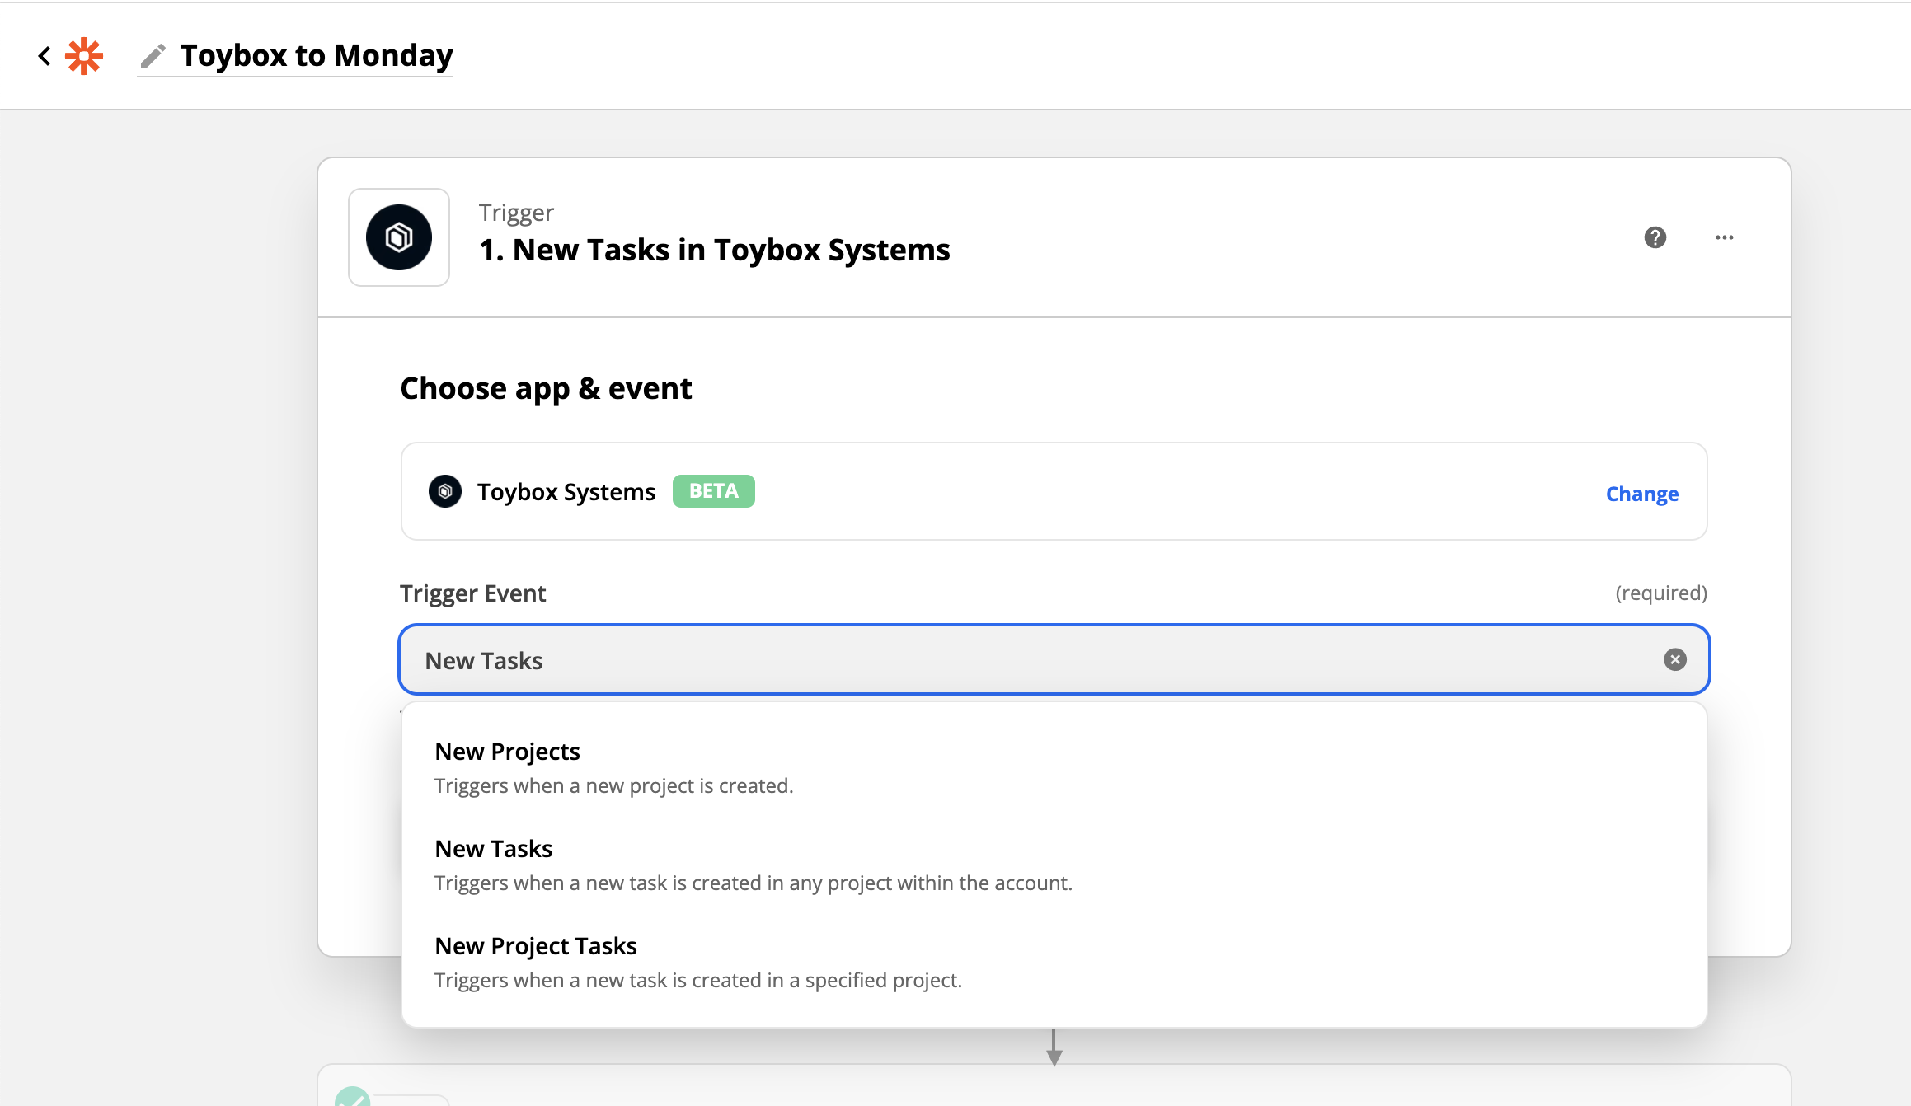Collapse the Choose app & event section
The height and width of the screenshot is (1106, 1911).
click(546, 388)
